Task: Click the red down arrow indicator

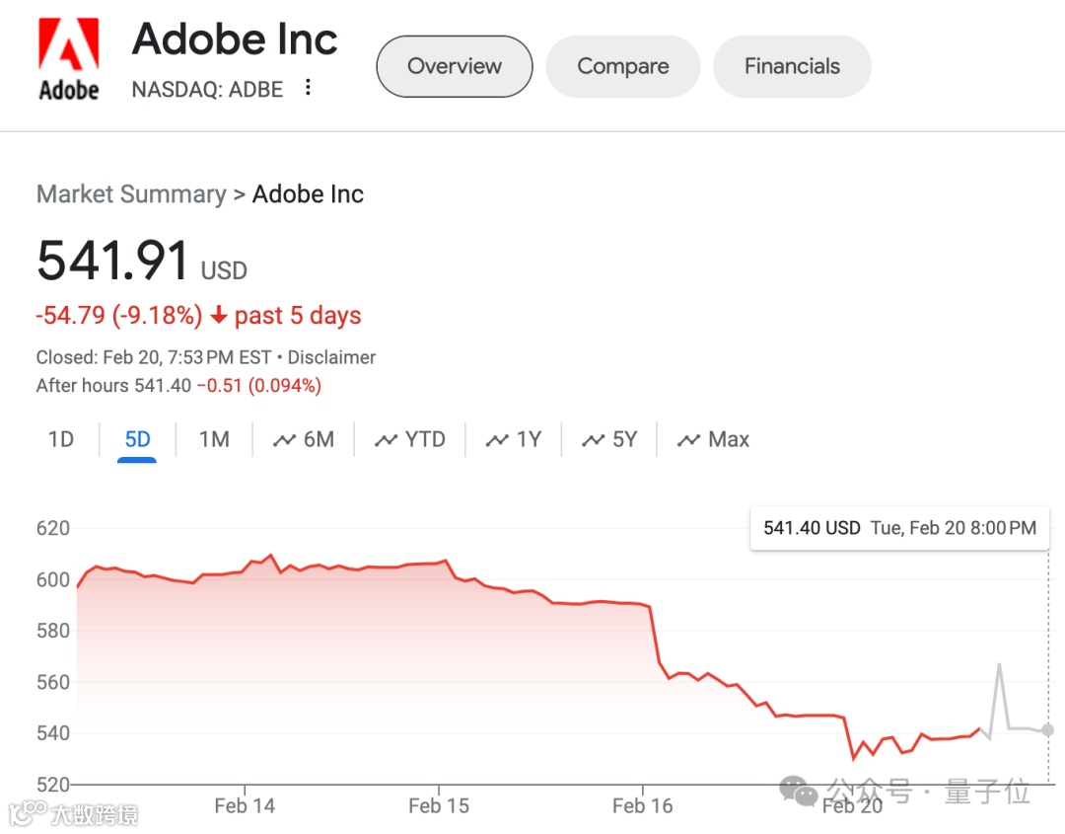Action: [x=219, y=316]
